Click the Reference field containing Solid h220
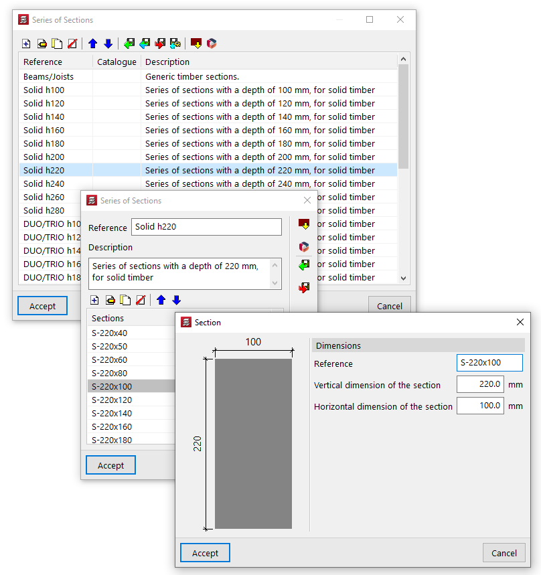541x575 pixels. tap(206, 227)
